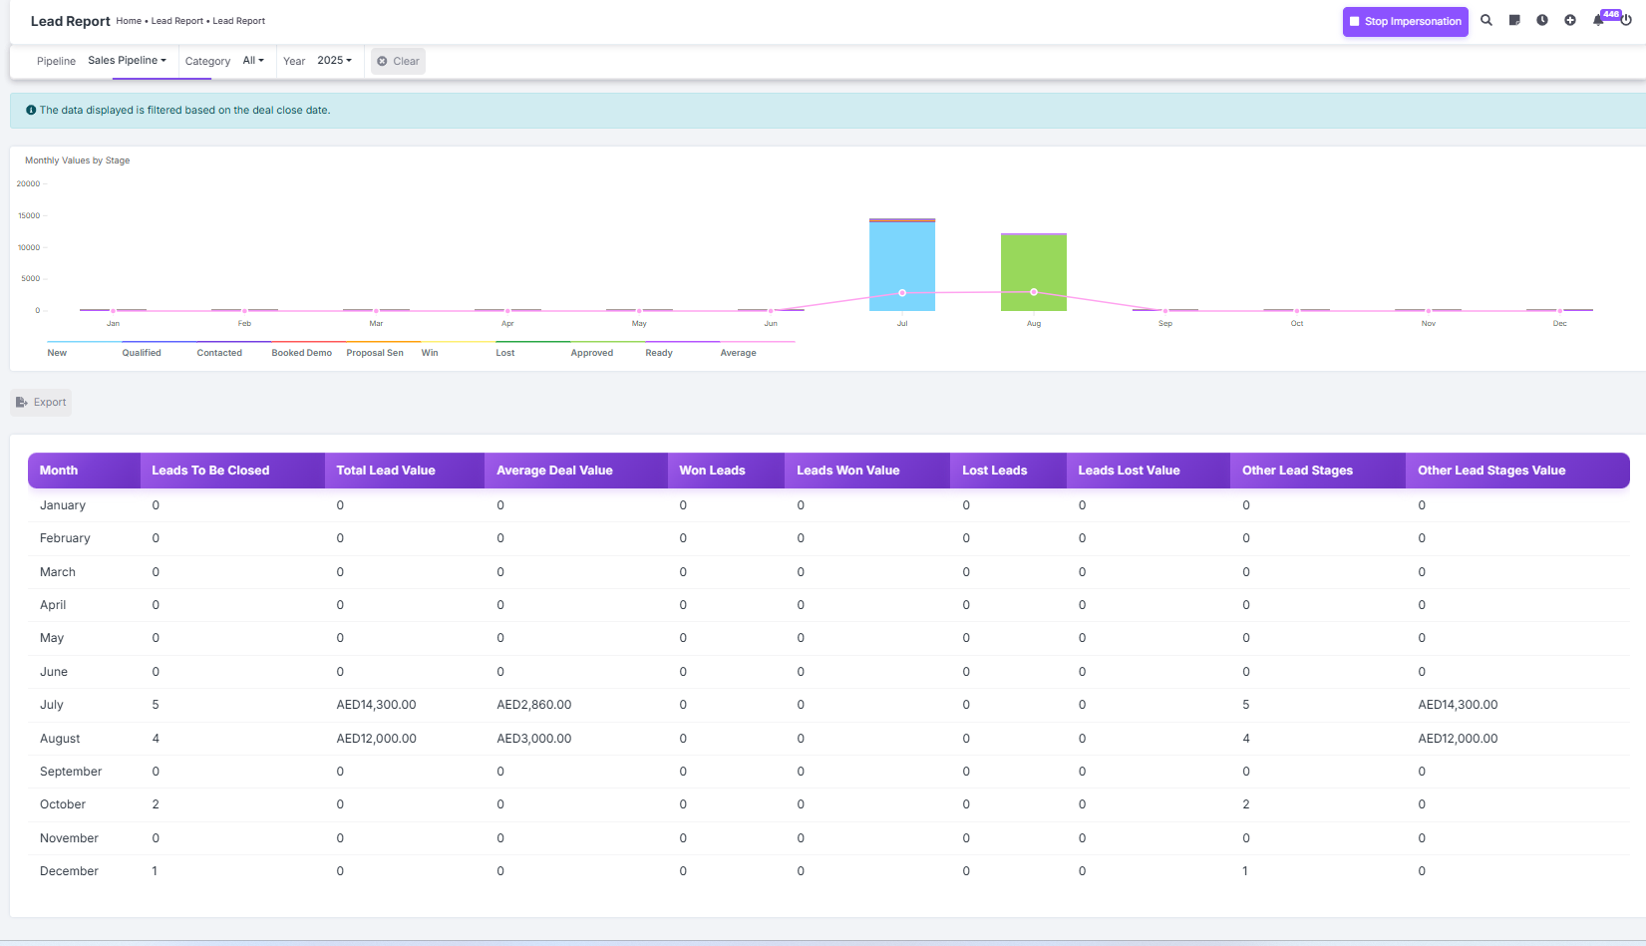Click the blue July bar in chart
Screen dimensions: 1646x946
coord(902,264)
